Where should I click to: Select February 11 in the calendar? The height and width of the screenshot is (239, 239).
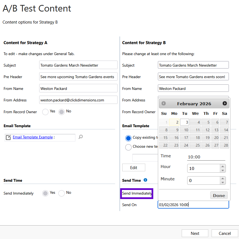tap(195, 130)
